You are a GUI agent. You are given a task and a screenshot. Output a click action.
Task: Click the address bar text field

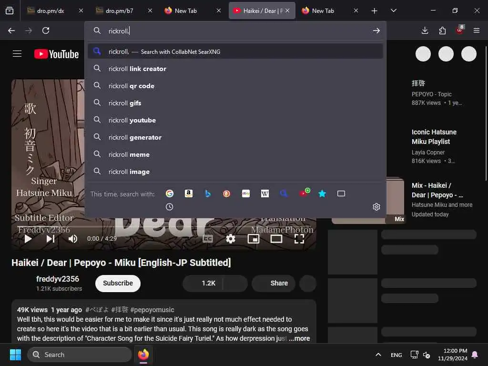coord(236,31)
